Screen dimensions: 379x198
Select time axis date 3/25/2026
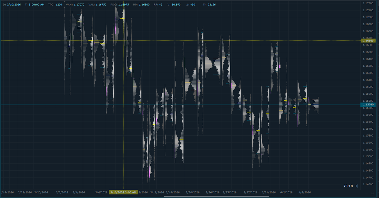(x=230, y=192)
